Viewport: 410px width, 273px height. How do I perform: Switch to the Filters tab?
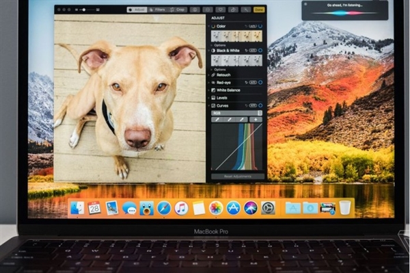click(157, 10)
